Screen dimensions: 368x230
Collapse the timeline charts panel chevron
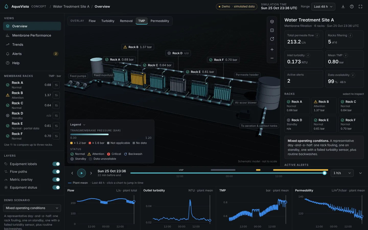[x=360, y=173]
